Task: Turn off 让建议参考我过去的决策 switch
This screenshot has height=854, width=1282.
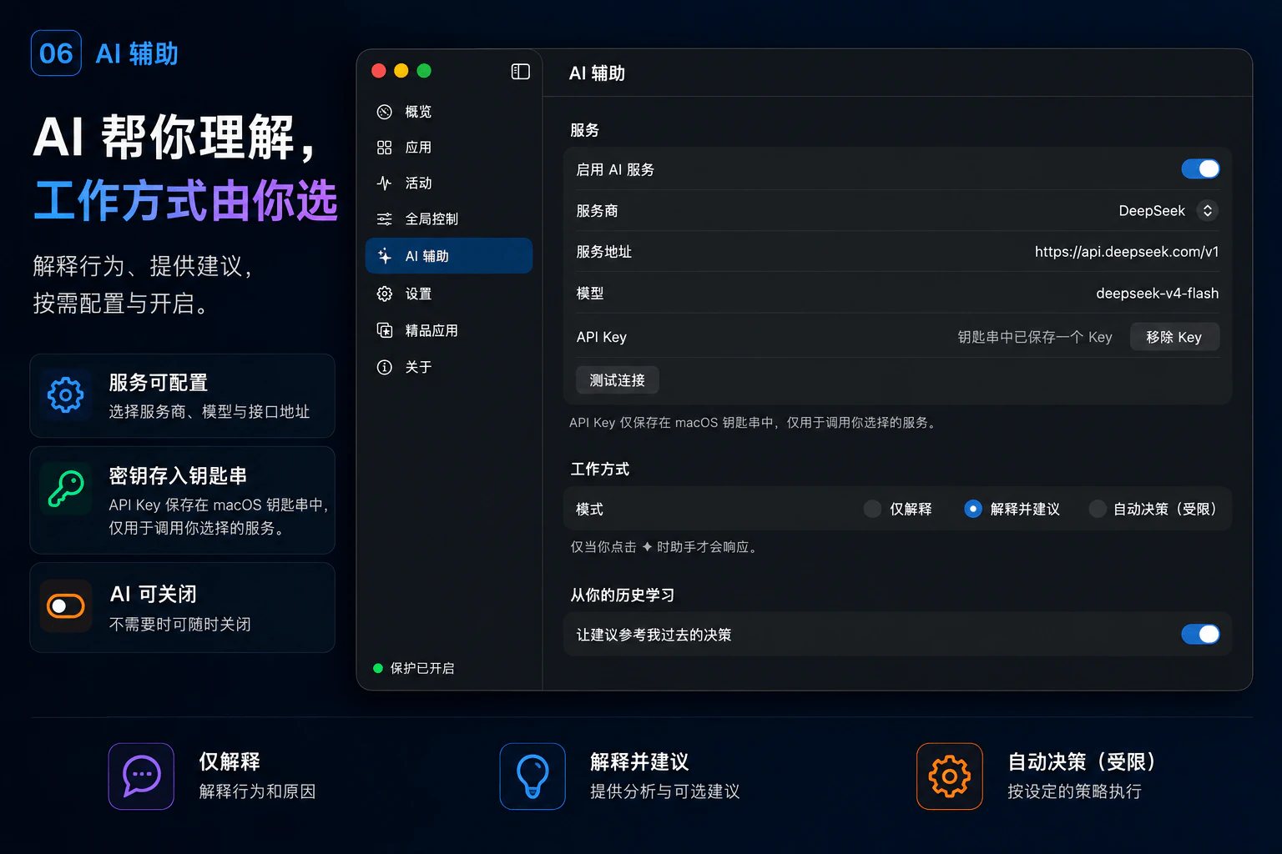Action: pyautogui.click(x=1200, y=635)
